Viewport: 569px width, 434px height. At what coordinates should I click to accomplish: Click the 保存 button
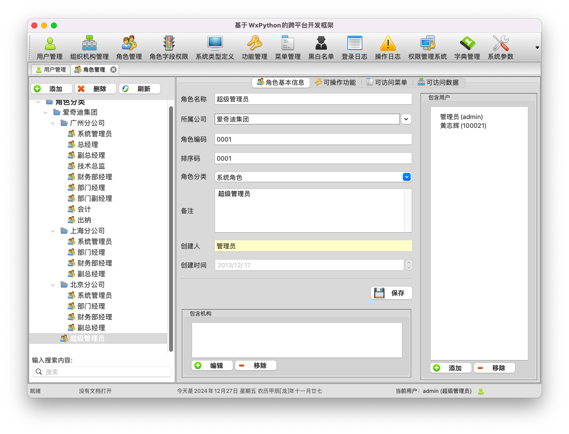(392, 293)
